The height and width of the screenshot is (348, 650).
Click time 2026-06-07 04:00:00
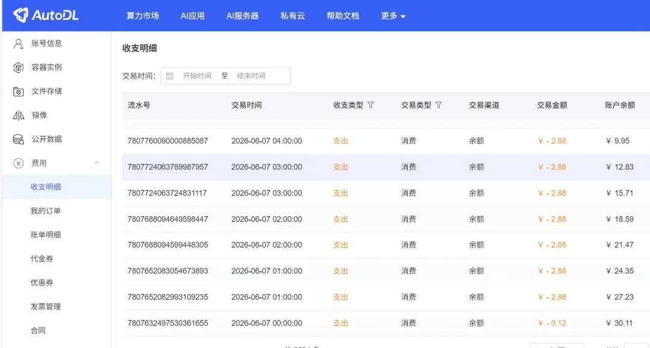(x=267, y=141)
